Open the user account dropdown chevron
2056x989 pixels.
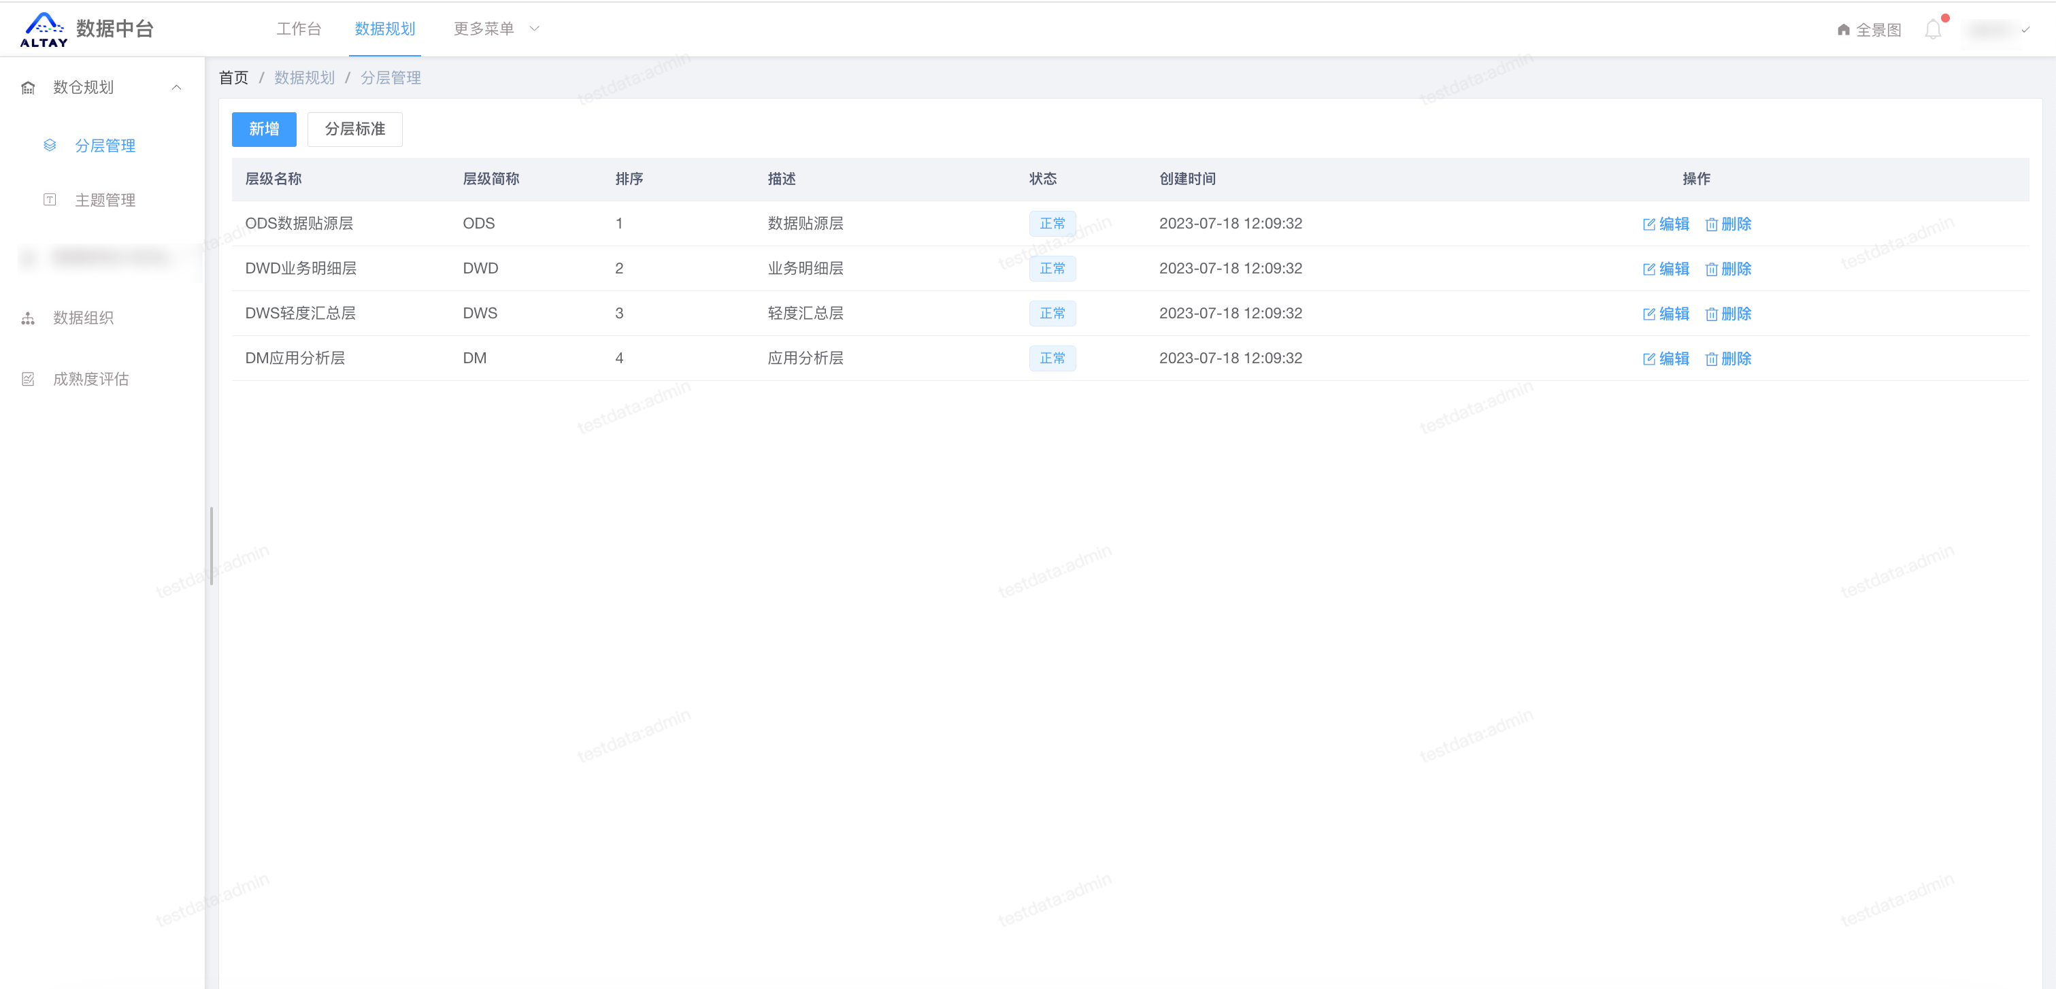(x=2025, y=29)
